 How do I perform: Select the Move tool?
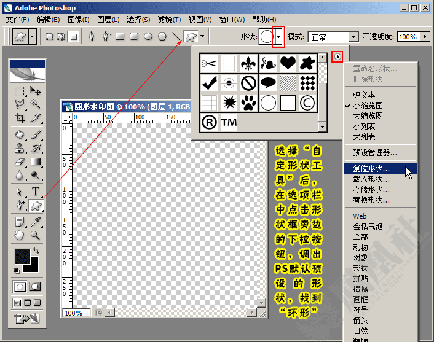[x=36, y=91]
